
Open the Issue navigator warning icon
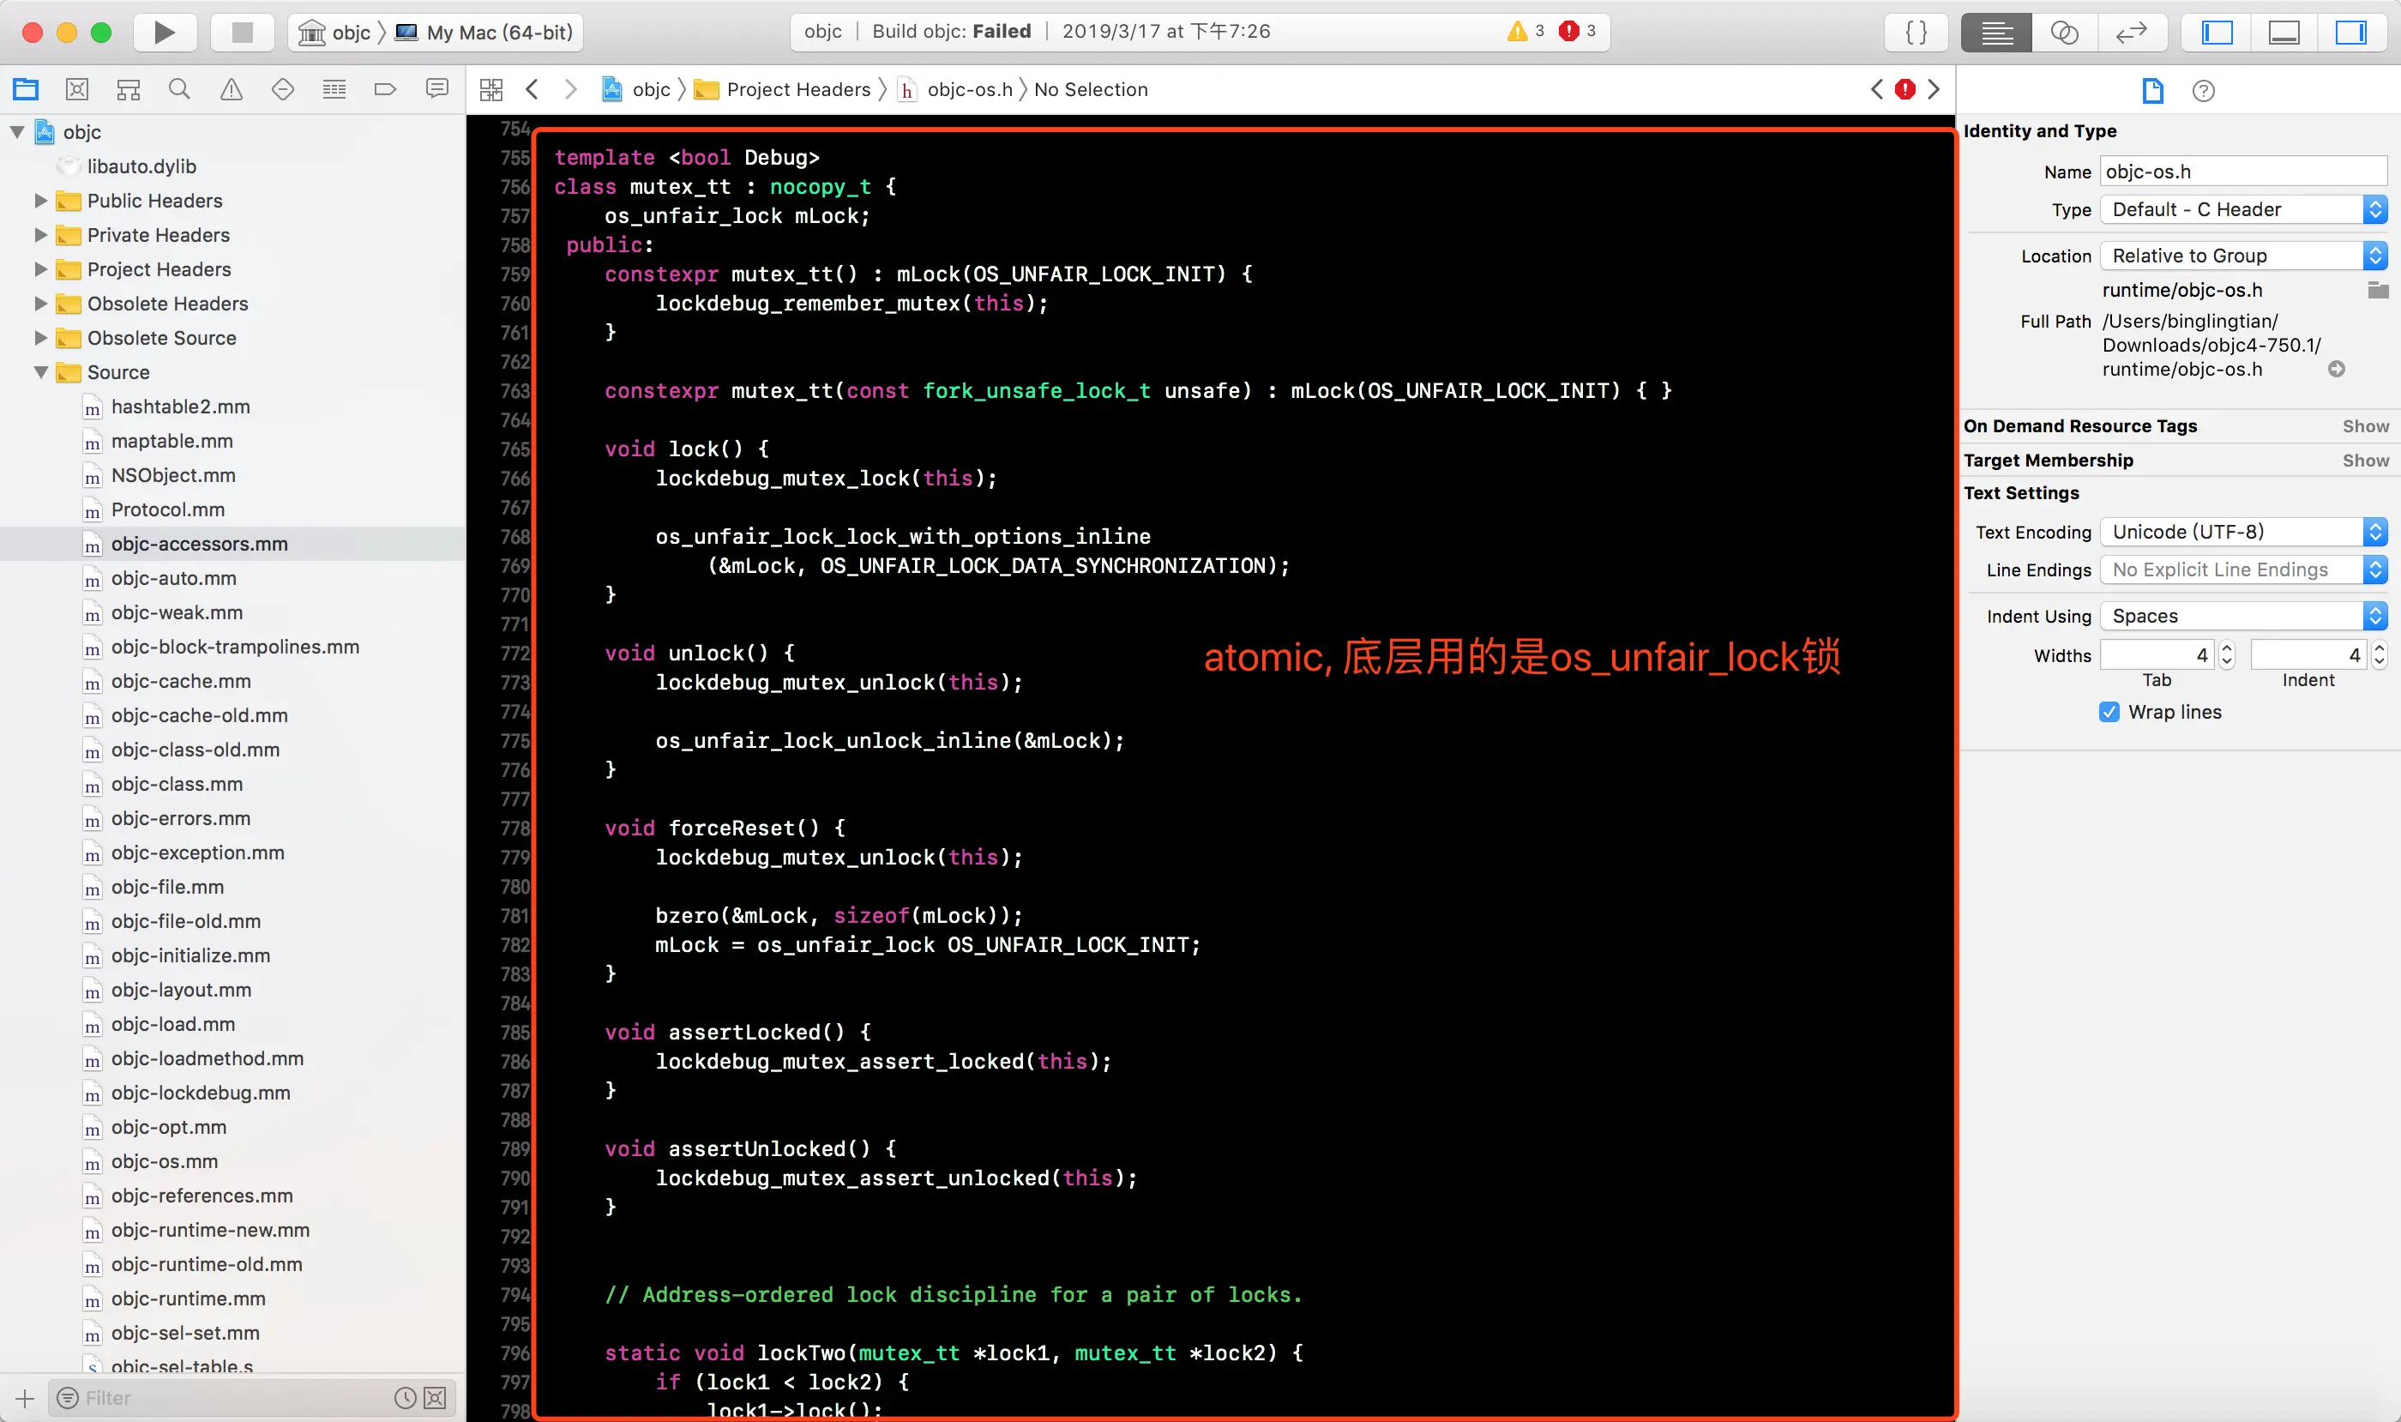pos(231,89)
